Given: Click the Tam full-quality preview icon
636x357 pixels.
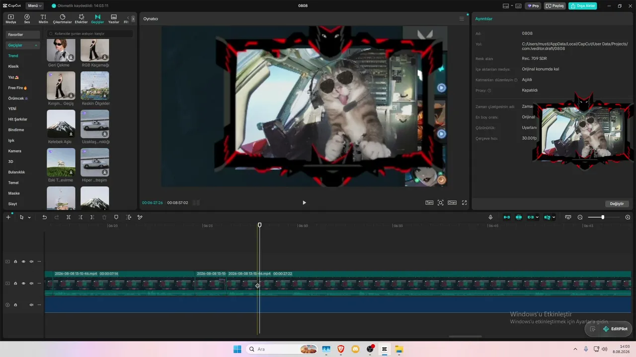Looking at the screenshot, I should (x=429, y=203).
